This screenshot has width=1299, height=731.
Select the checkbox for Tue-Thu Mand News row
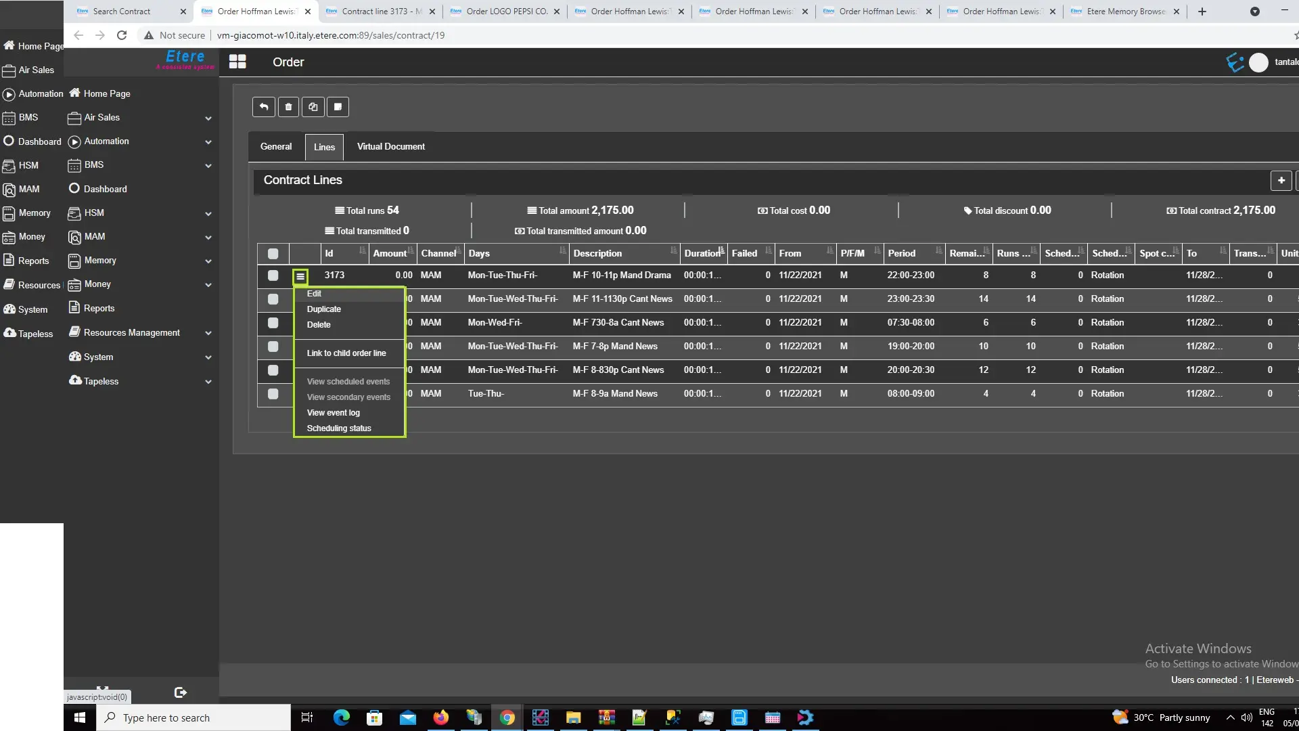click(x=273, y=394)
